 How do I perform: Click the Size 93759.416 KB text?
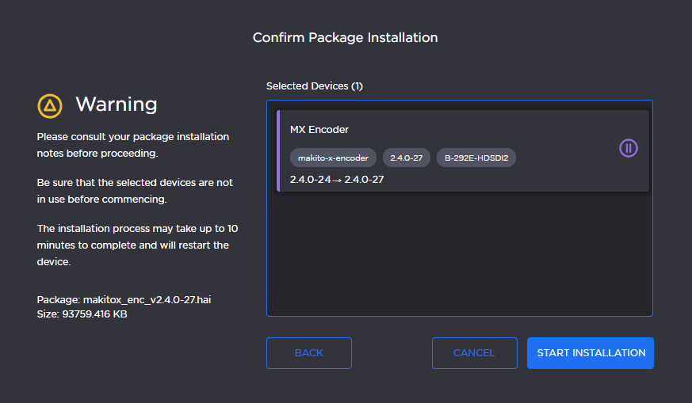pos(82,314)
